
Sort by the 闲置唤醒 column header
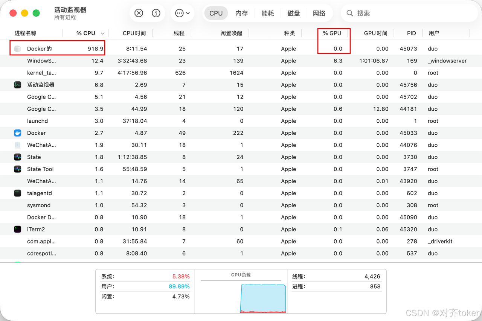232,33
